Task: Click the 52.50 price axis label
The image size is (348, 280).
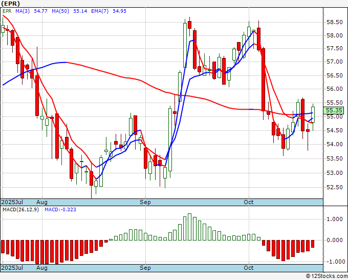Action: coord(335,187)
